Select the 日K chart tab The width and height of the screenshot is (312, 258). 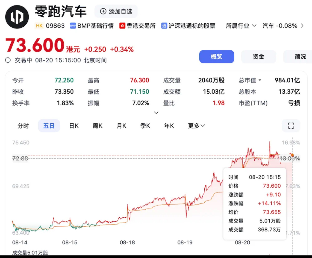coord(74,126)
